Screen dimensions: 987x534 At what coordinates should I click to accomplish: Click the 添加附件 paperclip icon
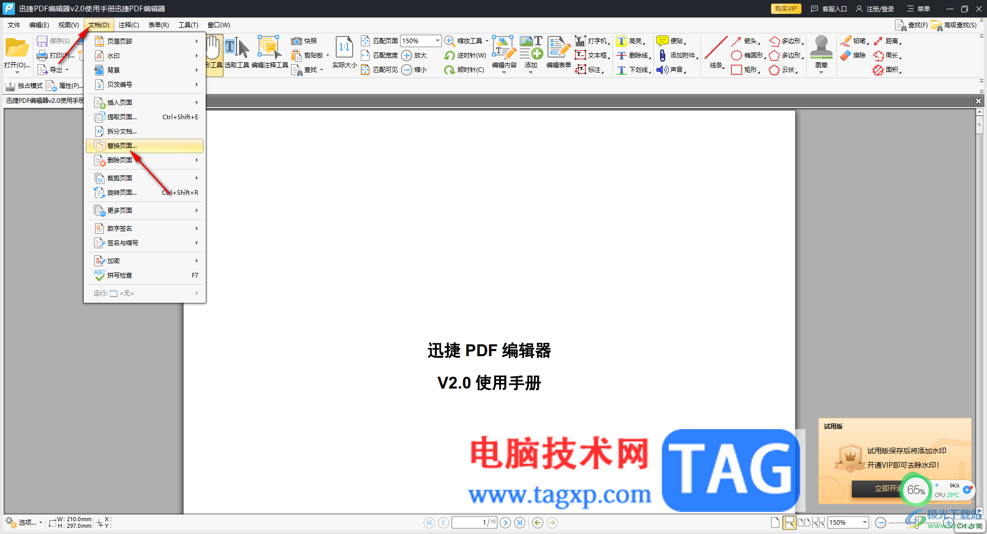click(x=663, y=56)
